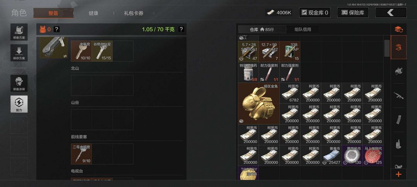Select the 暗区金兔 golden rabbit item

pos(259,104)
